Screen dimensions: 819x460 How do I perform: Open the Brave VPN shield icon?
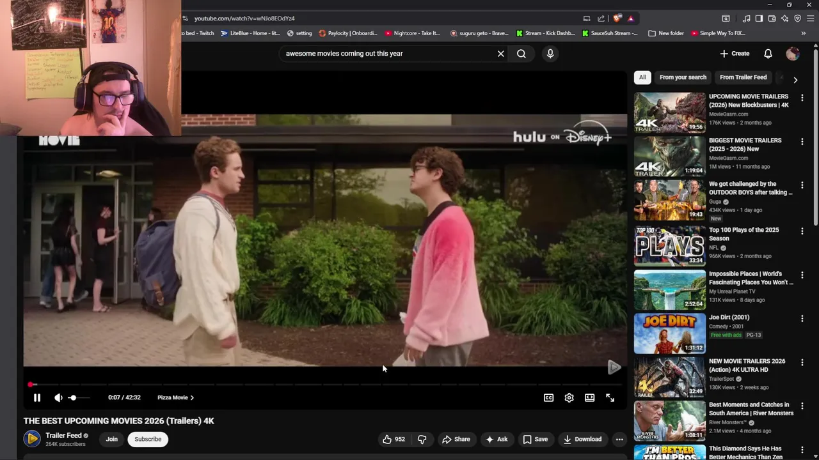(797, 19)
